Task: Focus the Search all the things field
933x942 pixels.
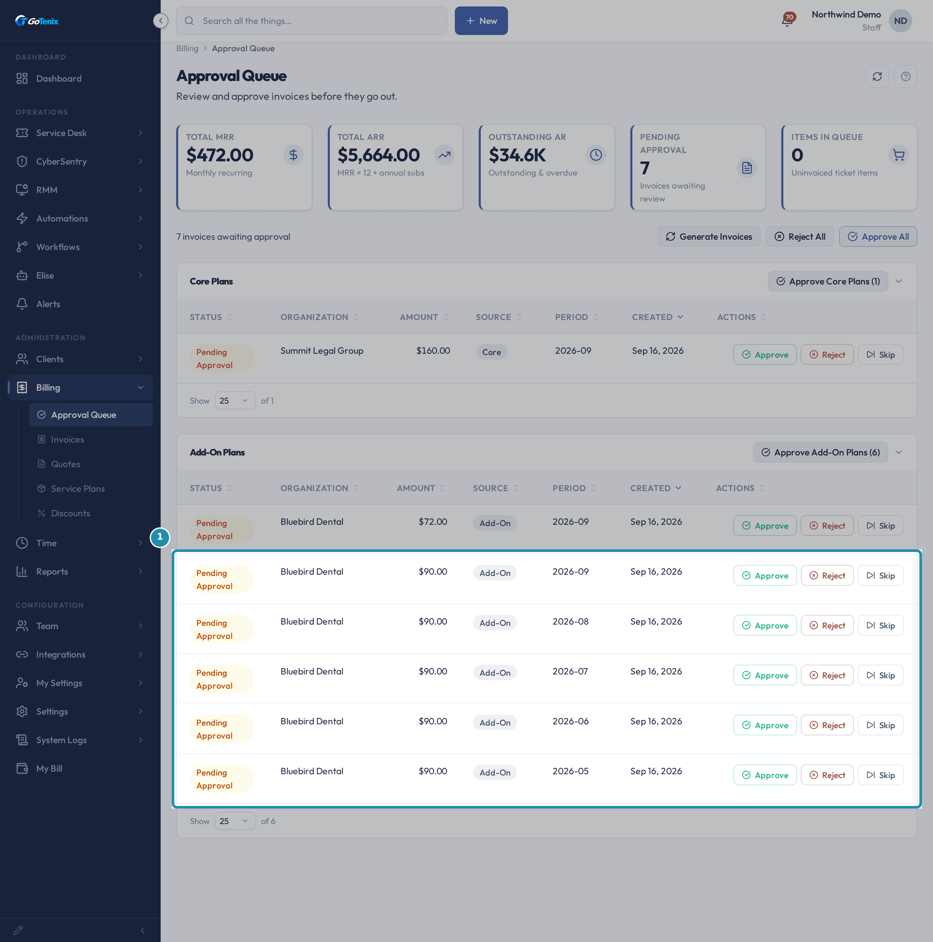Action: (311, 20)
